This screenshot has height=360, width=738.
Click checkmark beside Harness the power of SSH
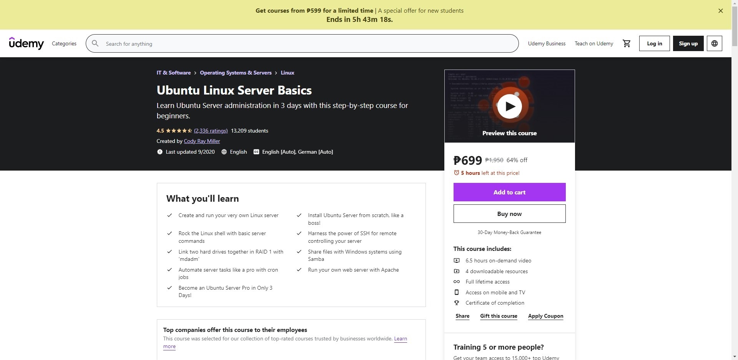(299, 233)
